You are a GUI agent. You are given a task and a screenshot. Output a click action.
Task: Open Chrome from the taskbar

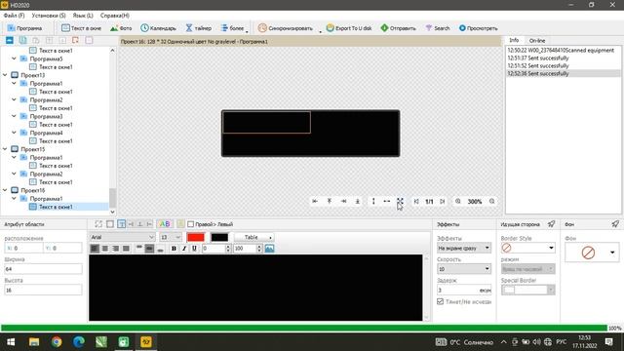tap(57, 342)
